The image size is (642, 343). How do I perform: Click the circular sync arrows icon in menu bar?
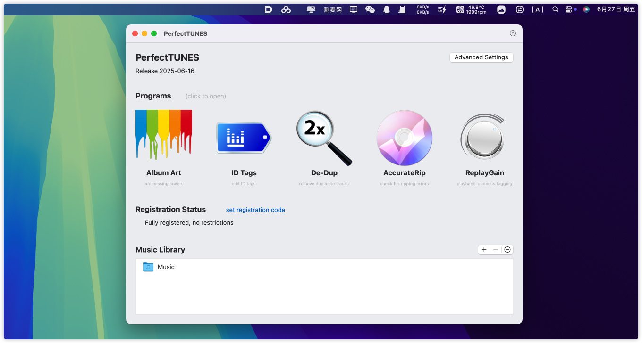click(520, 9)
